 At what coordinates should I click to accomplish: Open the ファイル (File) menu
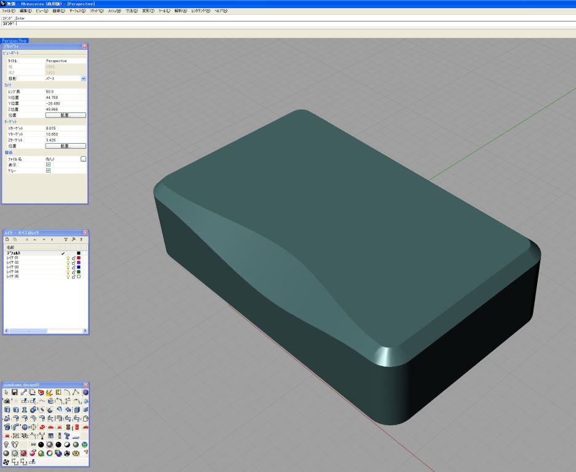pos(9,11)
